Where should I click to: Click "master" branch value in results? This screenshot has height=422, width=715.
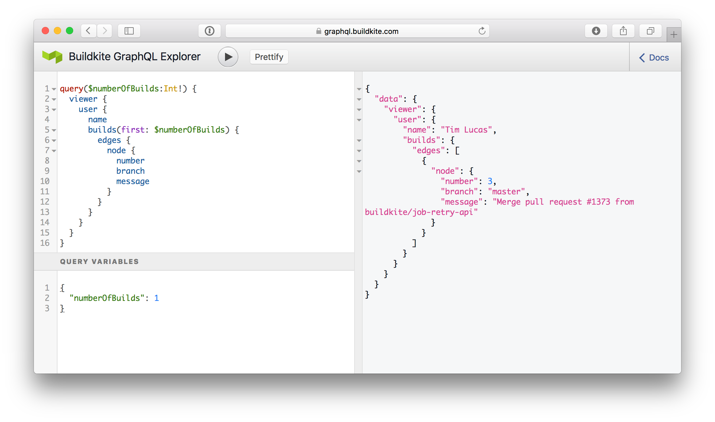506,192
